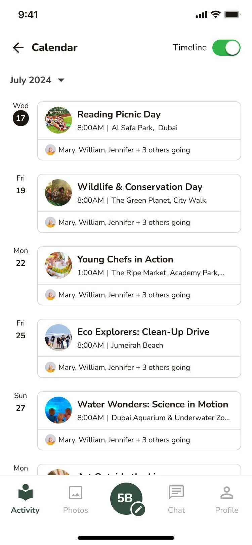
Task: Select the Friday 19 date label
Action: pos(21,190)
